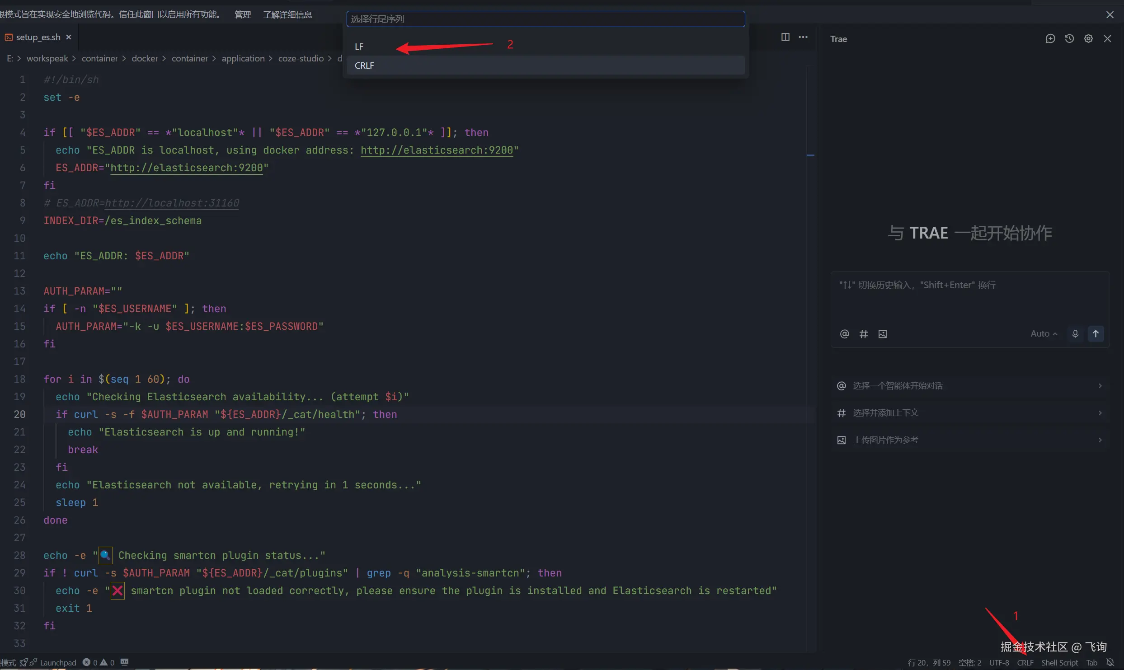Click 'sleep 1' on line 25

tap(77, 502)
